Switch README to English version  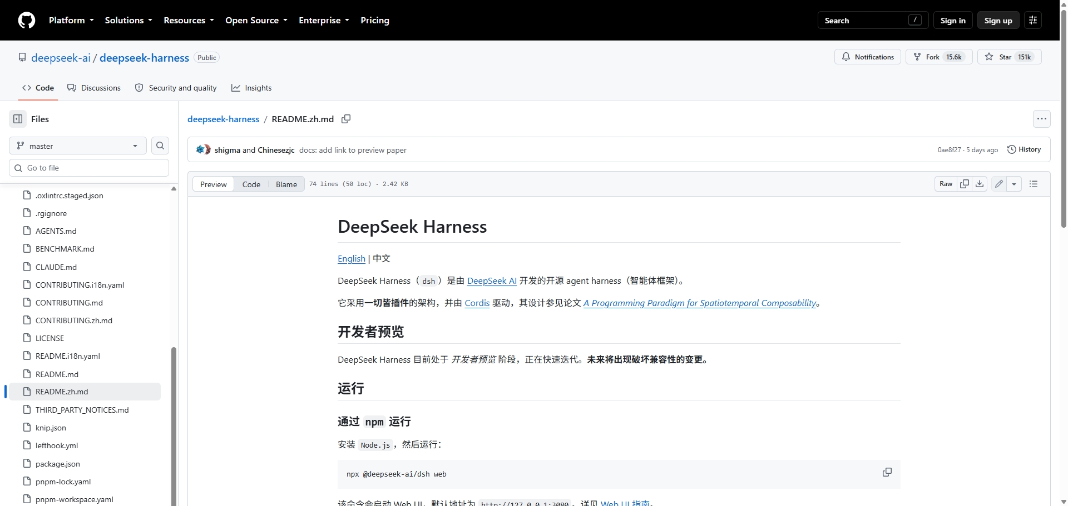click(352, 258)
